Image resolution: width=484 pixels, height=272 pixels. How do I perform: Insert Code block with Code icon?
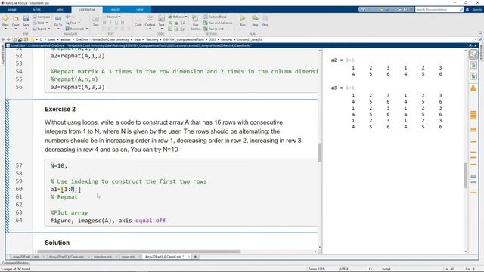coord(138,19)
